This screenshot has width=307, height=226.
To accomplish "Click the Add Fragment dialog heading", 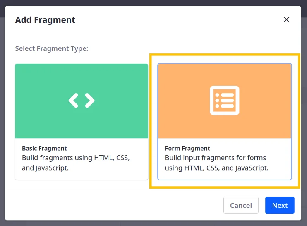I will point(45,20).
